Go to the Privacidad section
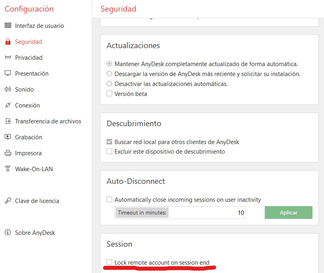 point(29,57)
